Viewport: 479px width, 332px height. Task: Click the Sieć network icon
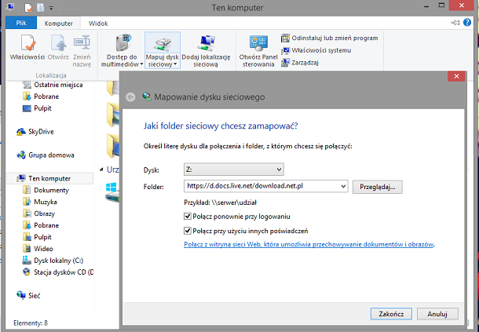[20, 295]
